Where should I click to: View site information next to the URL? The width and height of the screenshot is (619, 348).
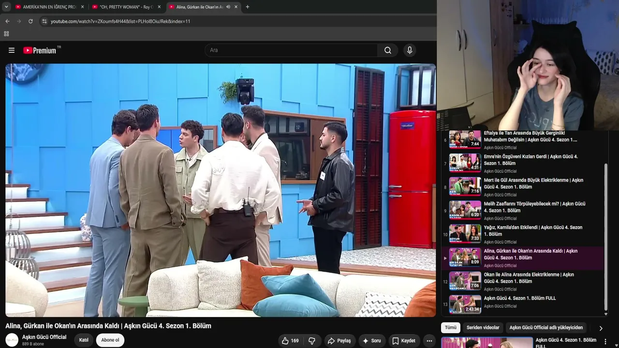tap(44, 21)
